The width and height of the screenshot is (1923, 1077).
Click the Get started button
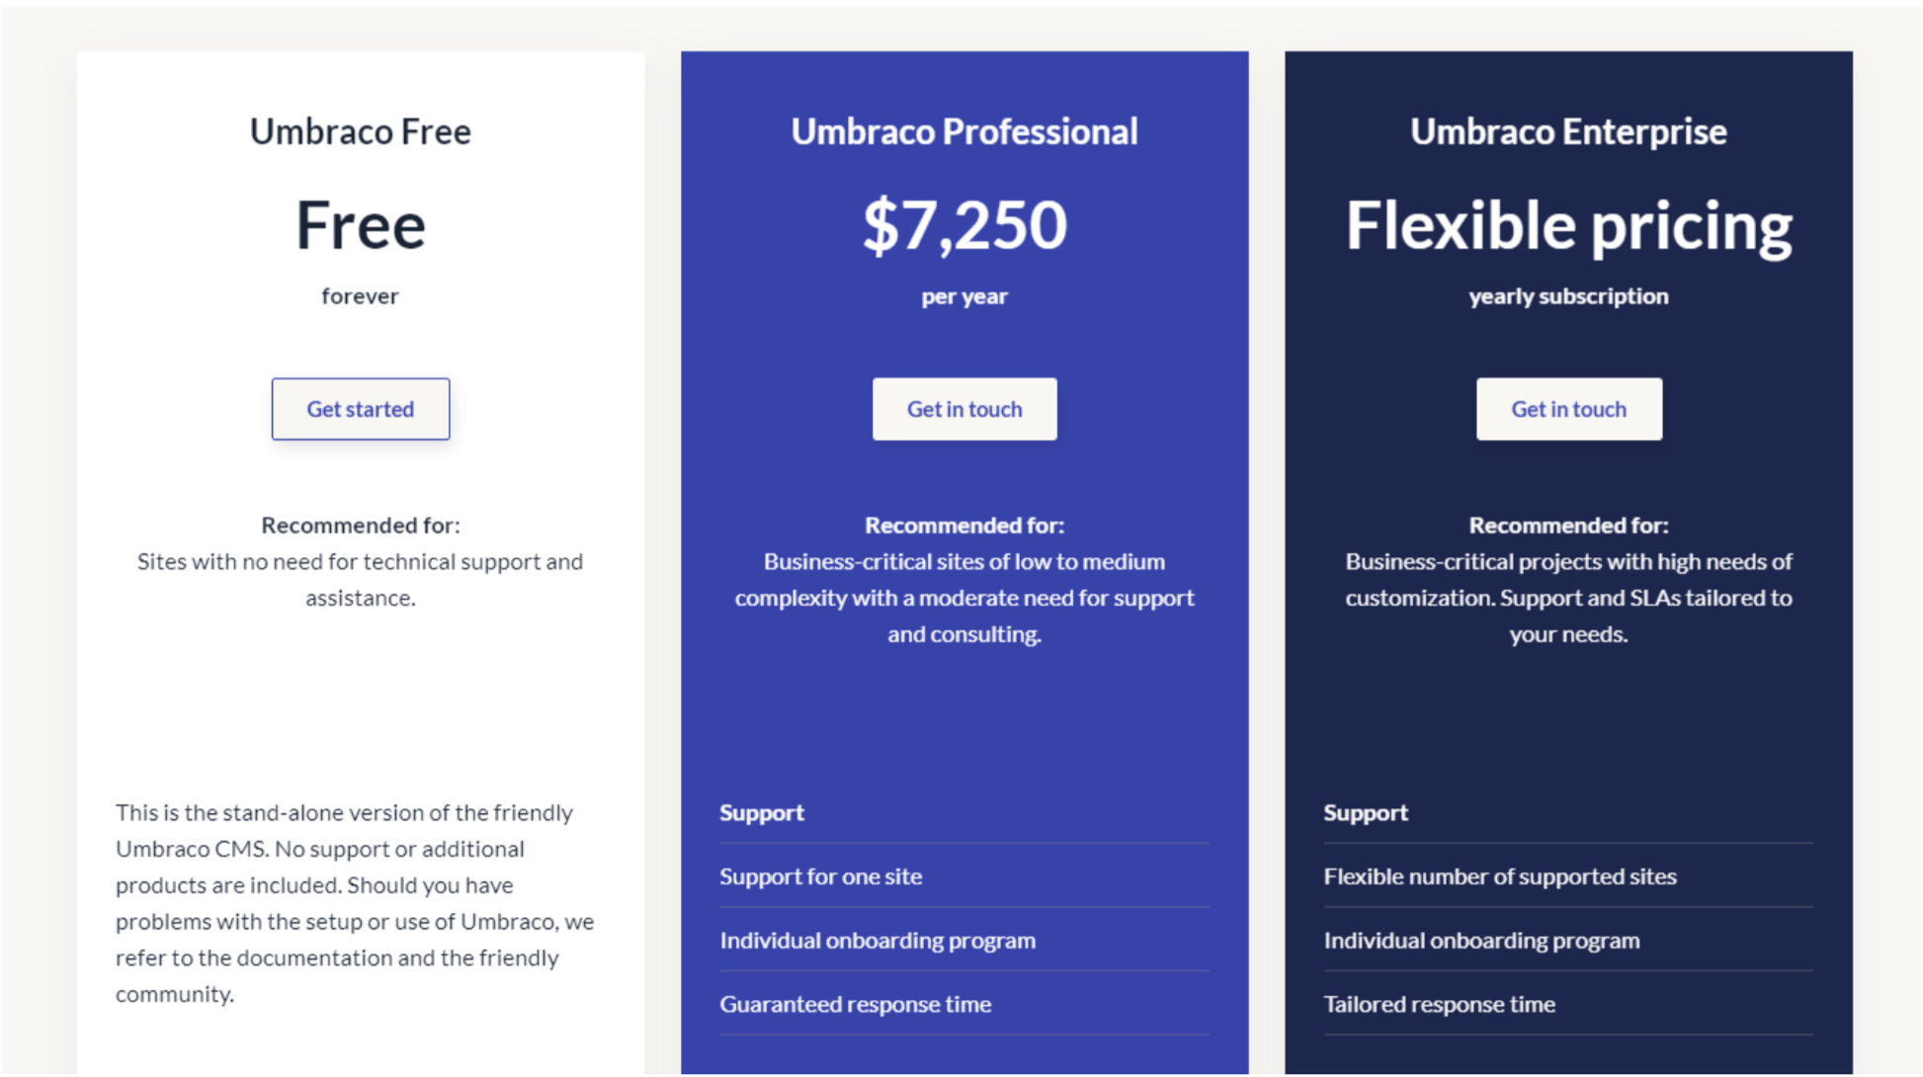[360, 409]
